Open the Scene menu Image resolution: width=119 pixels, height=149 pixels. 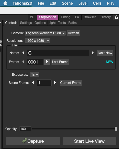(x=67, y=3)
